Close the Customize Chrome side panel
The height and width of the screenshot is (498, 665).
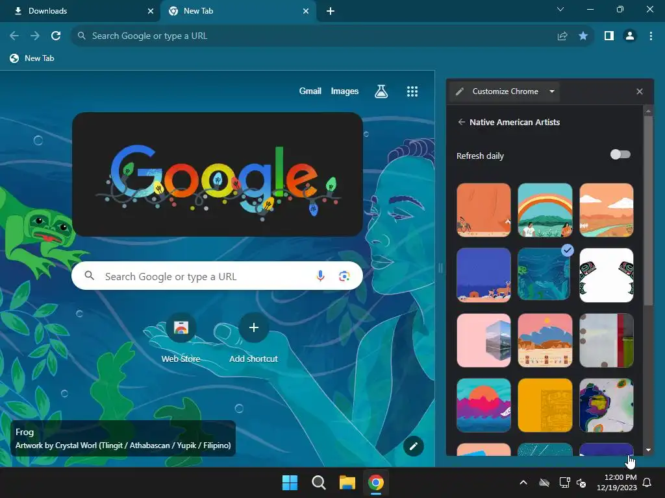click(640, 91)
